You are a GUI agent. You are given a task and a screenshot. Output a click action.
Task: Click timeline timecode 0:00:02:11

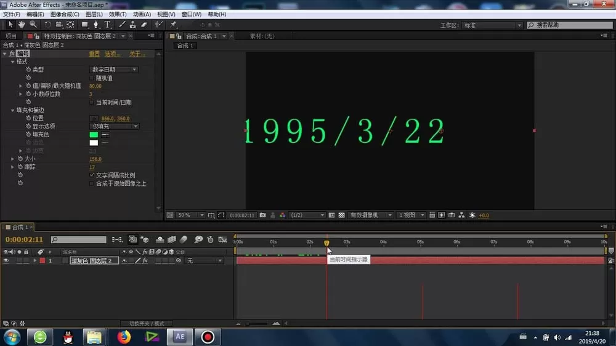click(x=24, y=239)
